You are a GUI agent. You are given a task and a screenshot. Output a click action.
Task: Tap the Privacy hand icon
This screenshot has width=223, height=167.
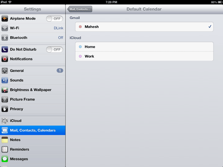[x=4, y=109]
